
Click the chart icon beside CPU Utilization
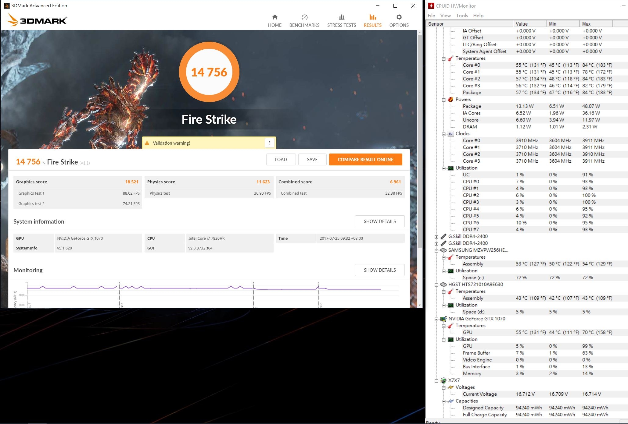click(450, 168)
